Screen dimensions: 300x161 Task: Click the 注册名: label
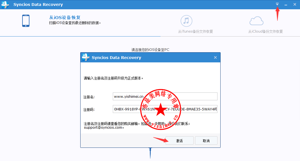tap(89, 97)
